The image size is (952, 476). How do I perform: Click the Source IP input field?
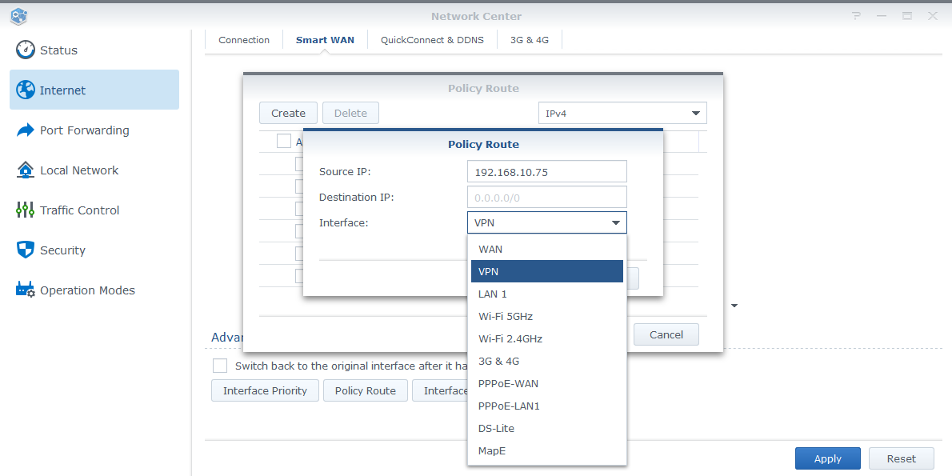pyautogui.click(x=546, y=171)
